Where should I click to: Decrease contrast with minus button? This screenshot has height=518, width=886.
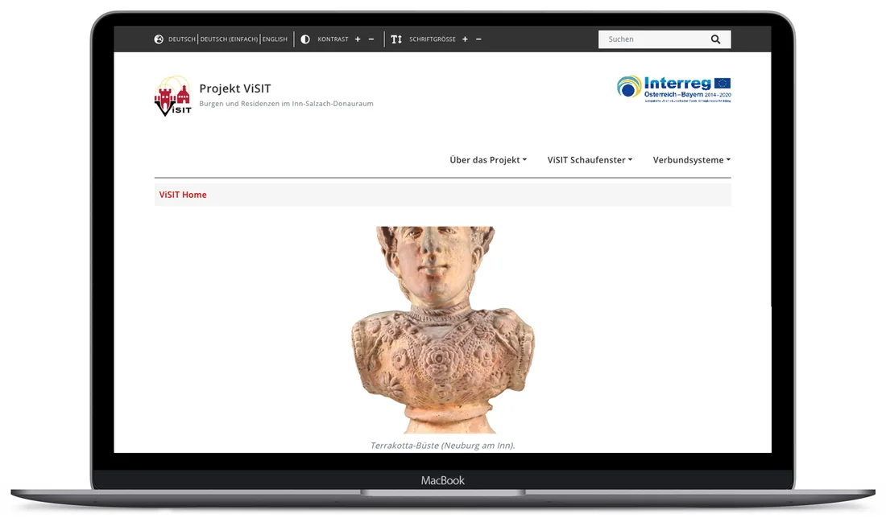(x=371, y=39)
